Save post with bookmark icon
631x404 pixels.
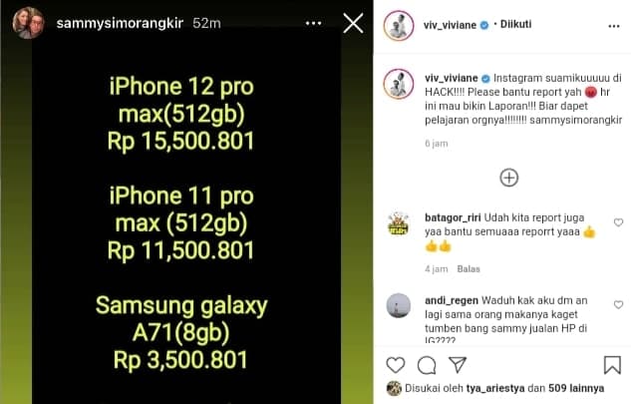612,365
